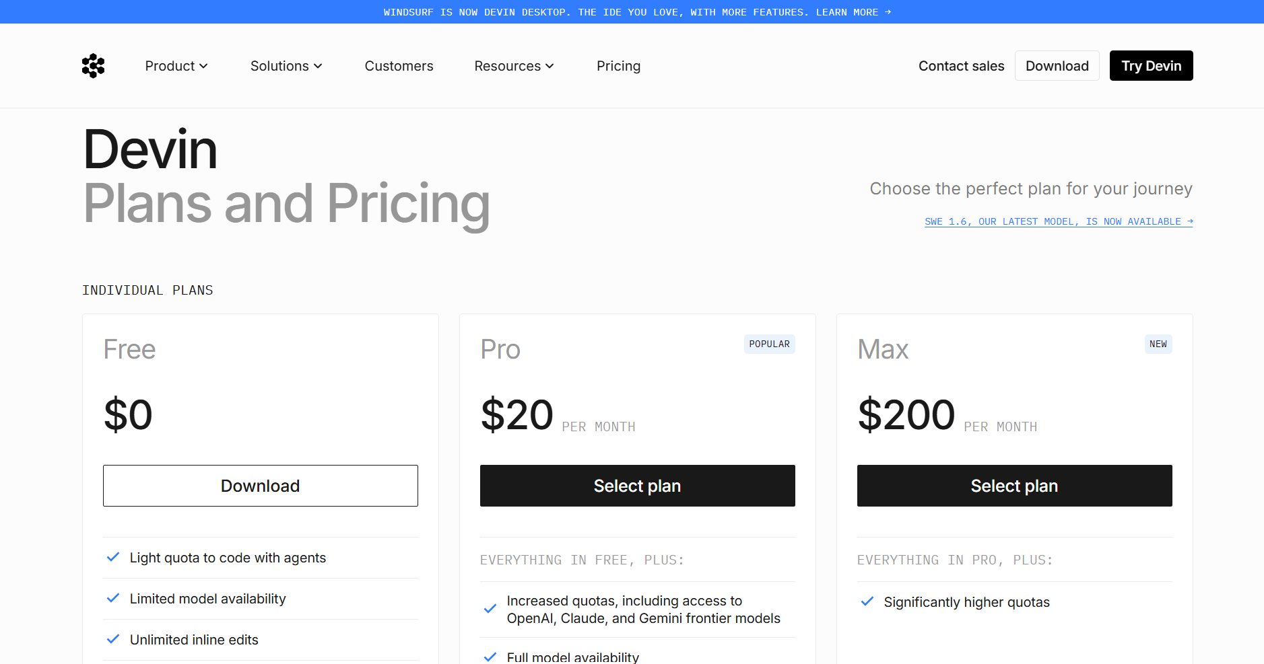The height and width of the screenshot is (664, 1264).
Task: Click the checkmark beside Unlimited inline edits
Action: [x=113, y=639]
